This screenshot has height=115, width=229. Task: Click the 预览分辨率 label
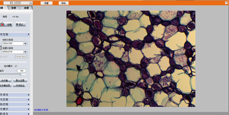pos(8,40)
